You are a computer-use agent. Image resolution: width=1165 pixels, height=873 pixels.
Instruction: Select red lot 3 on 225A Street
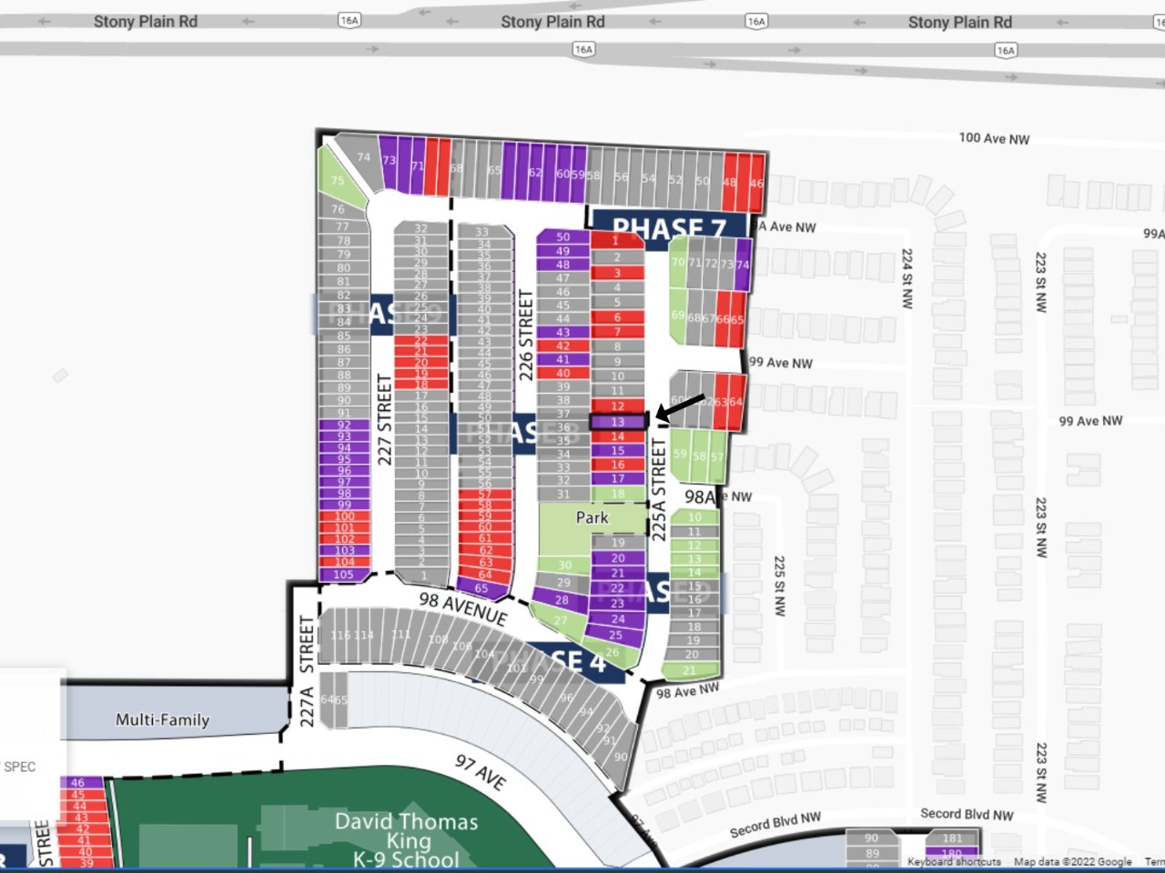(618, 273)
